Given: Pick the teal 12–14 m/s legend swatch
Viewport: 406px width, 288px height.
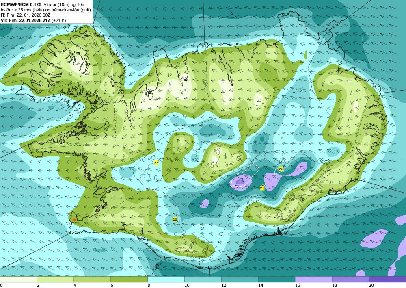Looking at the screenshot, I should click(x=240, y=279).
